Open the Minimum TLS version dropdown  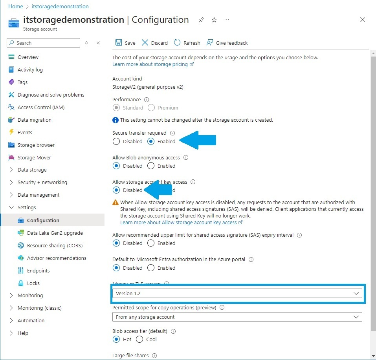click(x=237, y=293)
